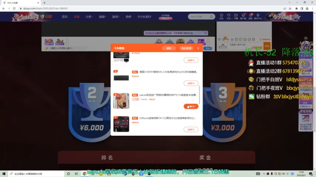Open 今夕长相守 nav link
The image size is (316, 177).
[x=144, y=17]
